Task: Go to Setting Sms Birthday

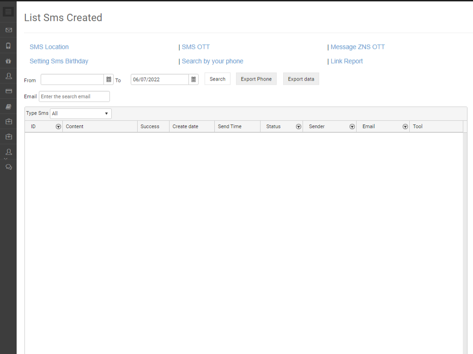Action: (59, 61)
